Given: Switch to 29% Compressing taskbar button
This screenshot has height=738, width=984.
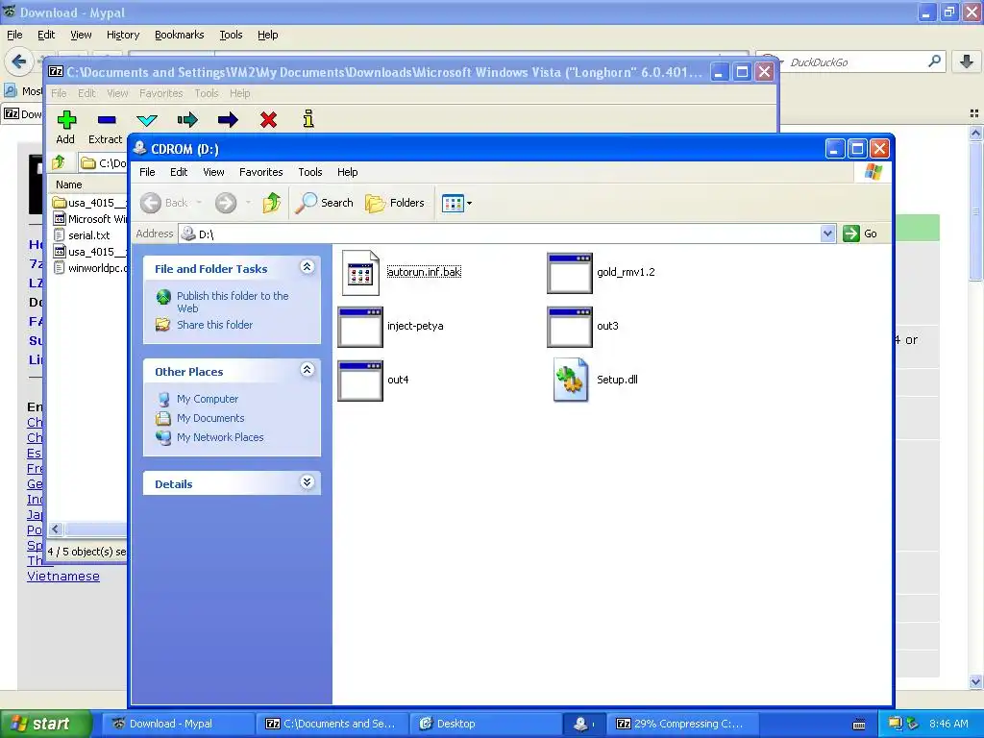Looking at the screenshot, I should (685, 724).
